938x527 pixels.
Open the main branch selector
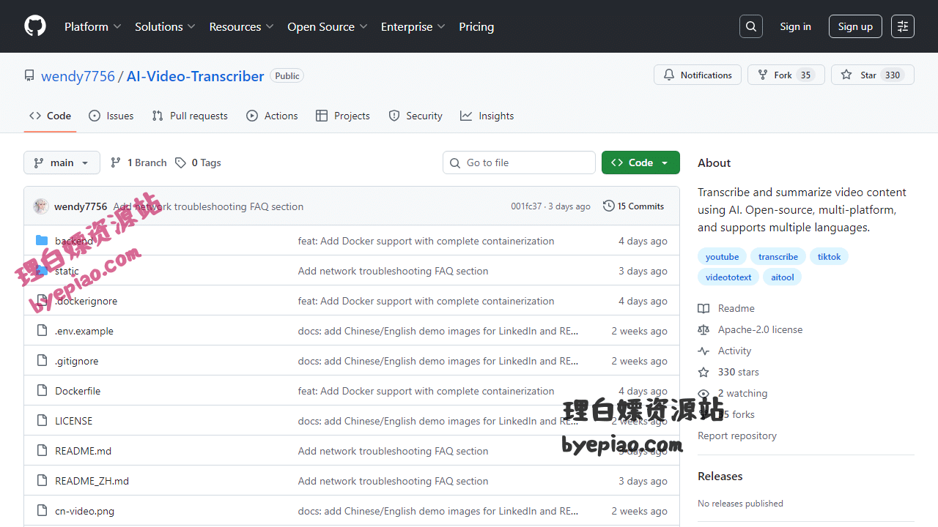click(62, 162)
